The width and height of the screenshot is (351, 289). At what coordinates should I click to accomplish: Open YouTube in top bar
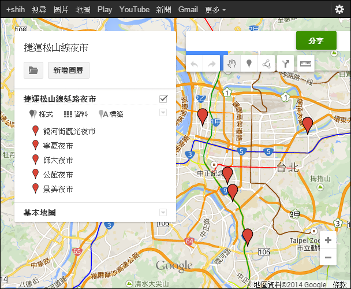point(135,10)
